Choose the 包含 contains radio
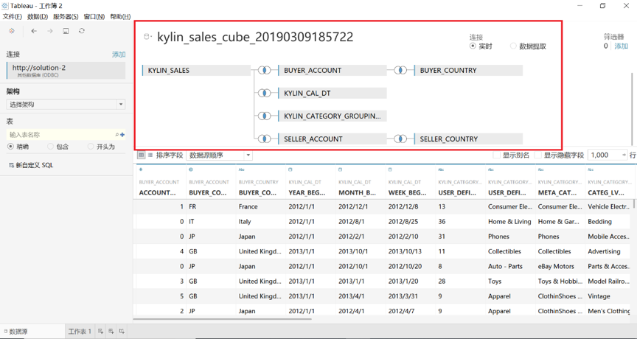The image size is (637, 339). [x=50, y=147]
